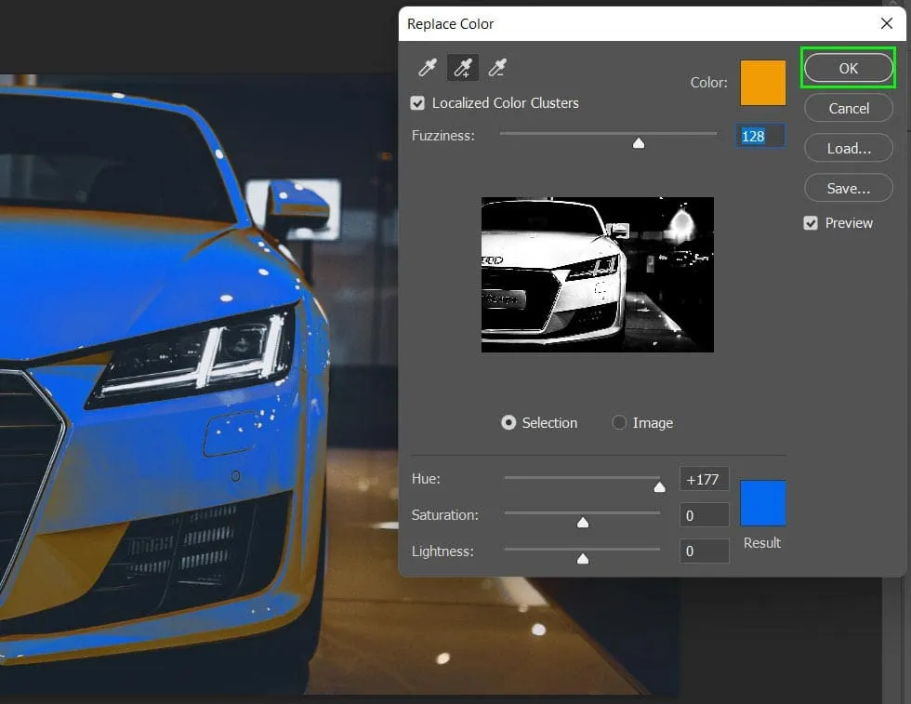
Task: Open the orange Color swatch
Action: (762, 83)
